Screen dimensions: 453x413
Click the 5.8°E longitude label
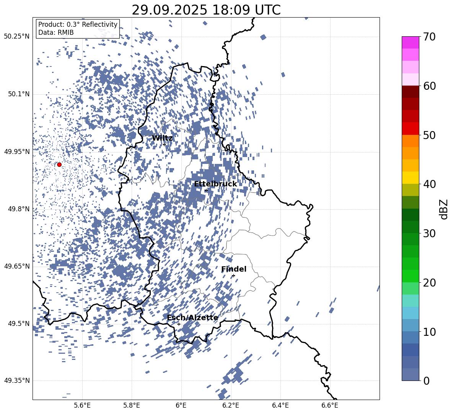coord(132,405)
